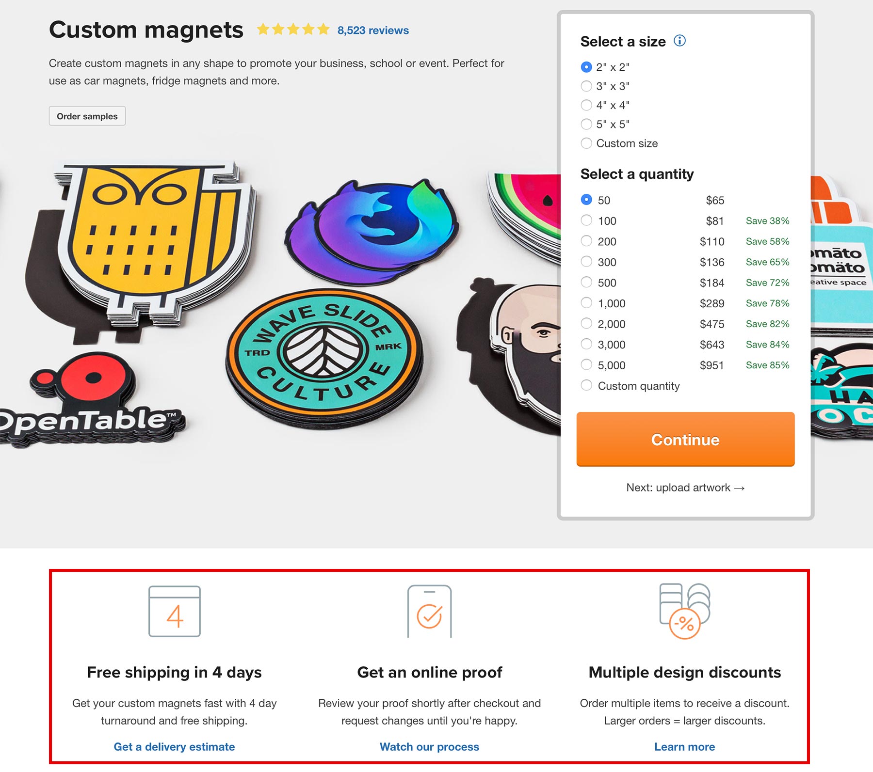Click the Order samples button
The width and height of the screenshot is (873, 772).
[87, 116]
